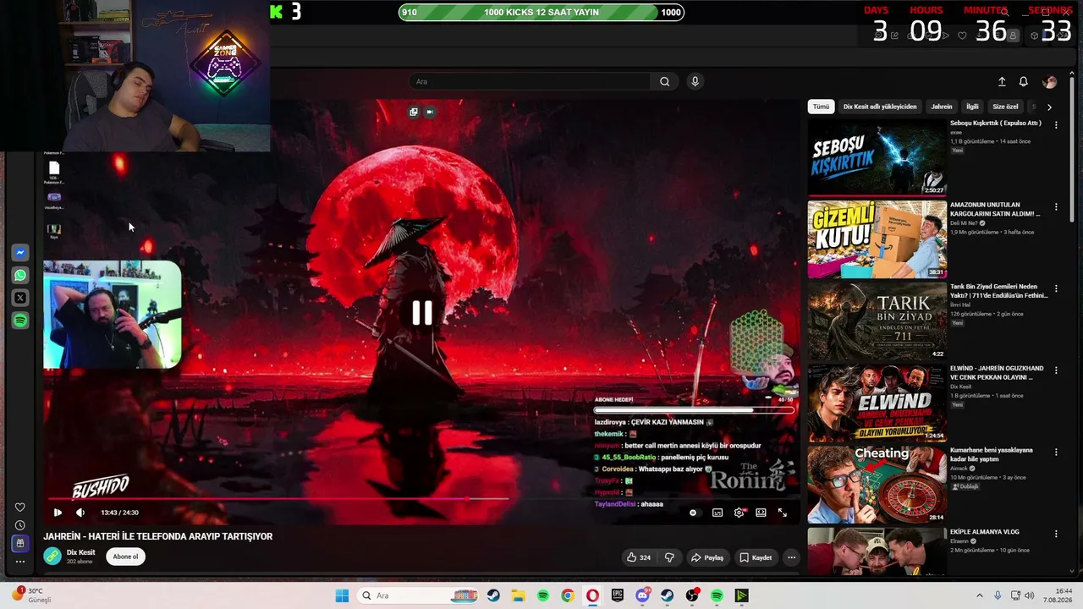Open options for Seboşu Kışkırttık video
The height and width of the screenshot is (609, 1083).
click(1056, 125)
